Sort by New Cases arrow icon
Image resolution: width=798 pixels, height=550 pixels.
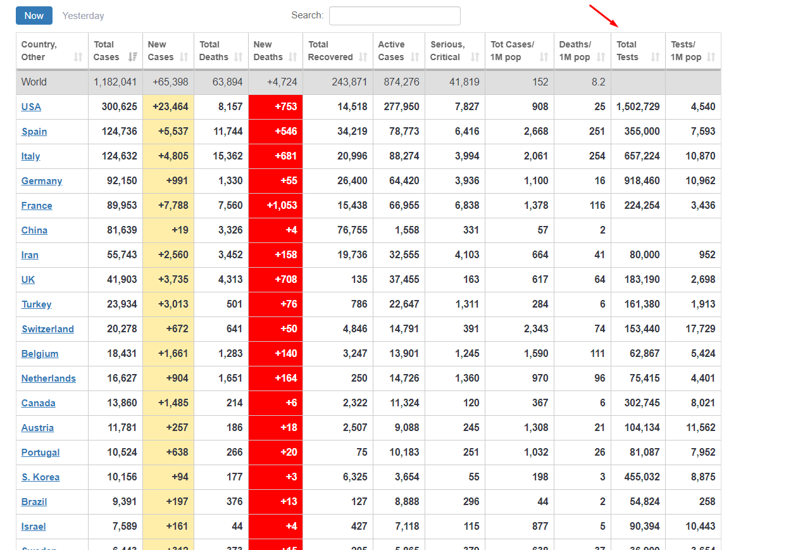(184, 57)
